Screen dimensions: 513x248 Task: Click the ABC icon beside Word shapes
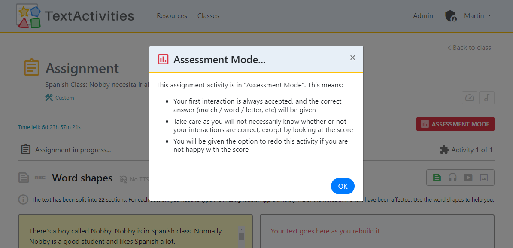40,178
